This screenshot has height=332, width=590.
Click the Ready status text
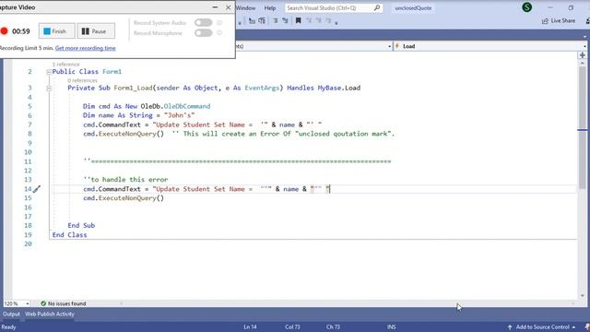tap(8, 327)
